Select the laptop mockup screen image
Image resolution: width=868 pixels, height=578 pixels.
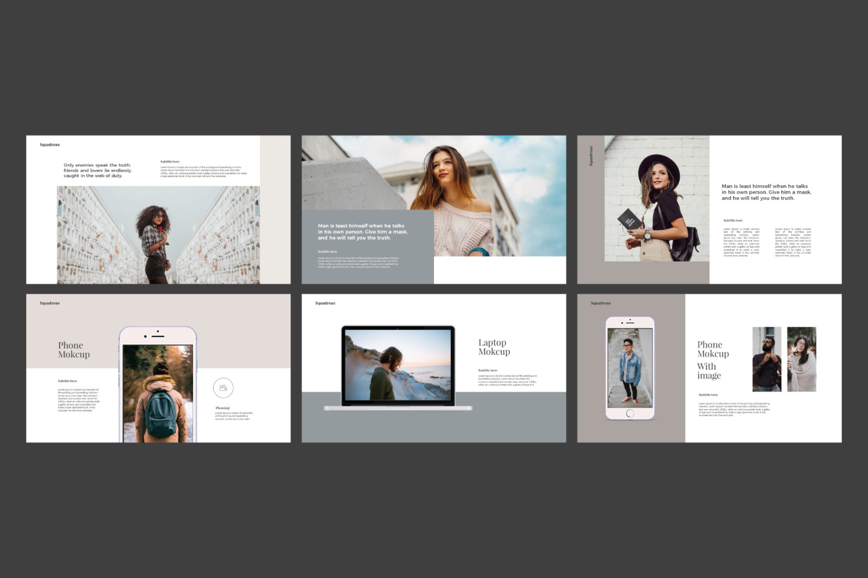coord(398,365)
